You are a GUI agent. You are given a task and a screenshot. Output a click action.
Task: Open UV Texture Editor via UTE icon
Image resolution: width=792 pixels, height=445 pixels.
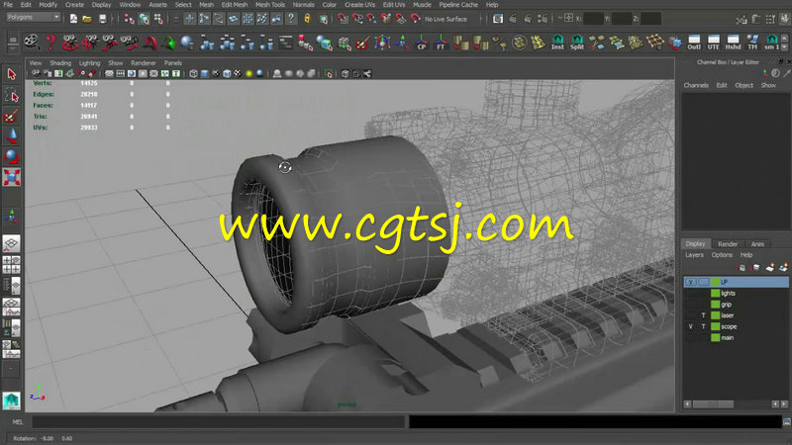pyautogui.click(x=713, y=43)
